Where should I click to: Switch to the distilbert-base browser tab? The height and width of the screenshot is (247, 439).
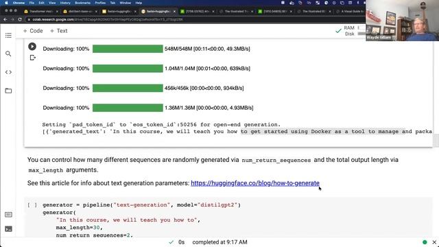(x=80, y=12)
